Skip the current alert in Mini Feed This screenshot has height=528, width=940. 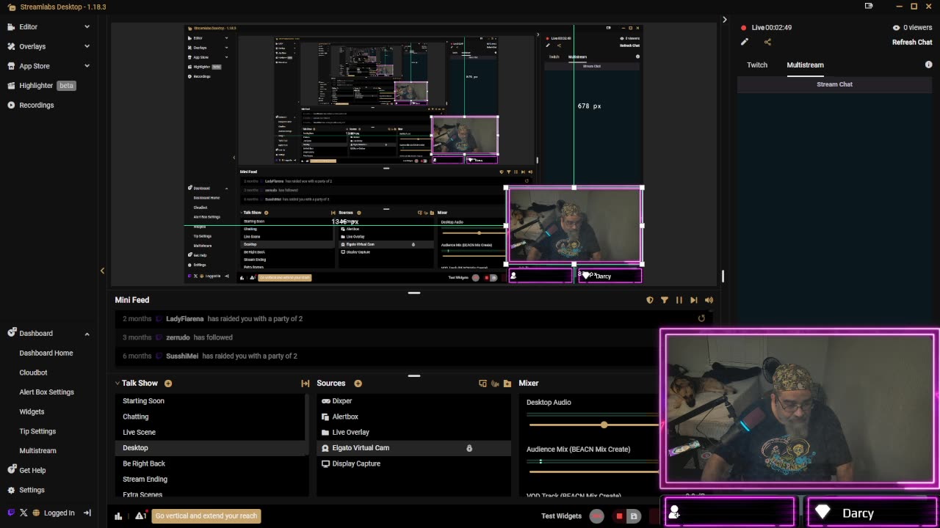tap(694, 300)
